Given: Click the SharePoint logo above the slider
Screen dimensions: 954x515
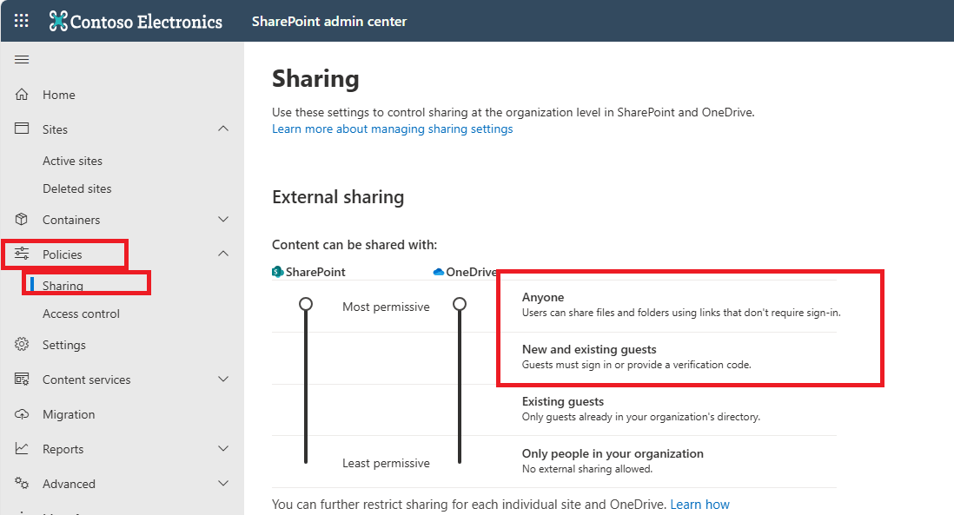Looking at the screenshot, I should click(277, 272).
